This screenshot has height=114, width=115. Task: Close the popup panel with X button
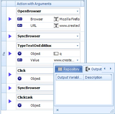(x=57, y=110)
